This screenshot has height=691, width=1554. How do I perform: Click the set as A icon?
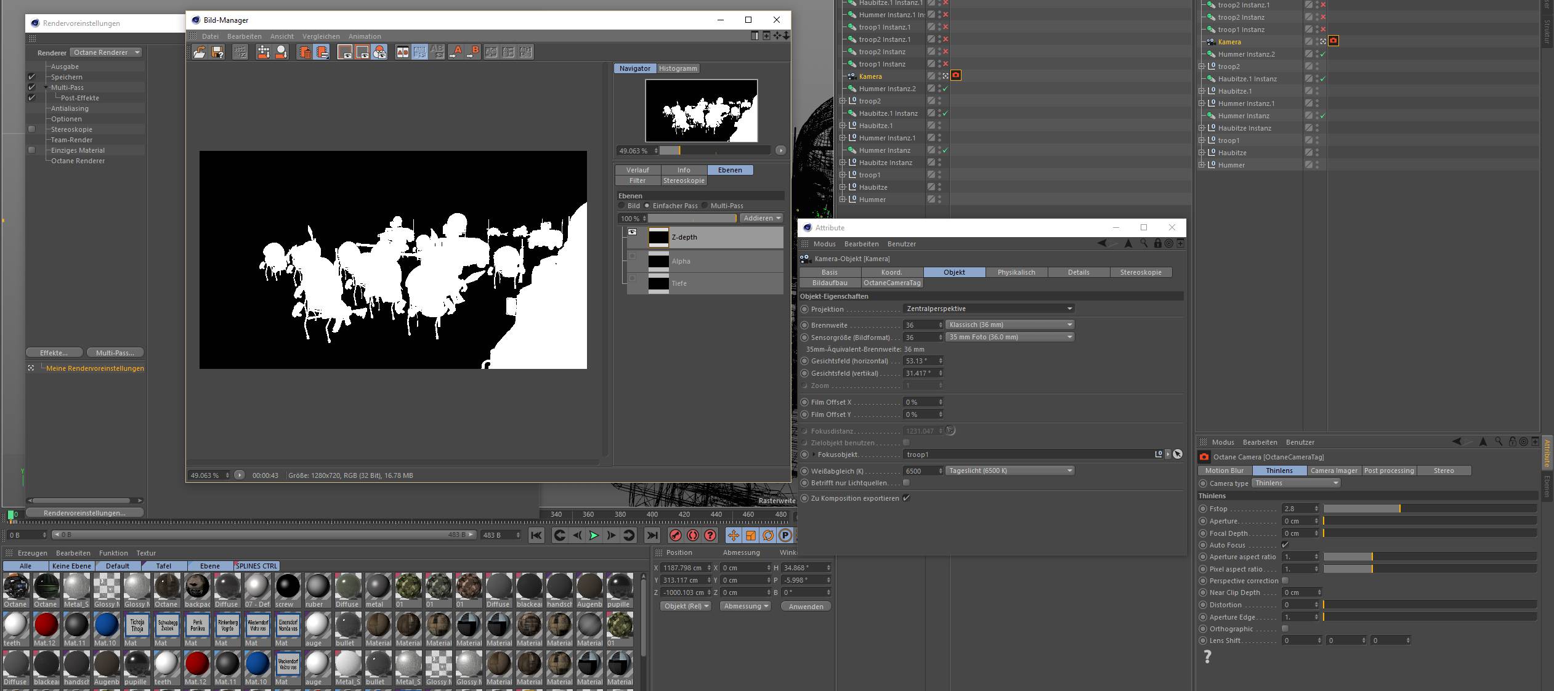click(x=455, y=52)
